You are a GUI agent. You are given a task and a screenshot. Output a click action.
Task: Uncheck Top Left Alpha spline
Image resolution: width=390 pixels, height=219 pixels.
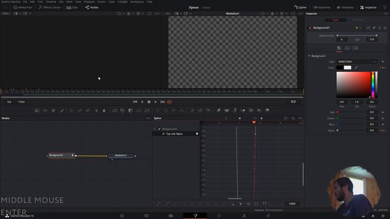pos(163,134)
